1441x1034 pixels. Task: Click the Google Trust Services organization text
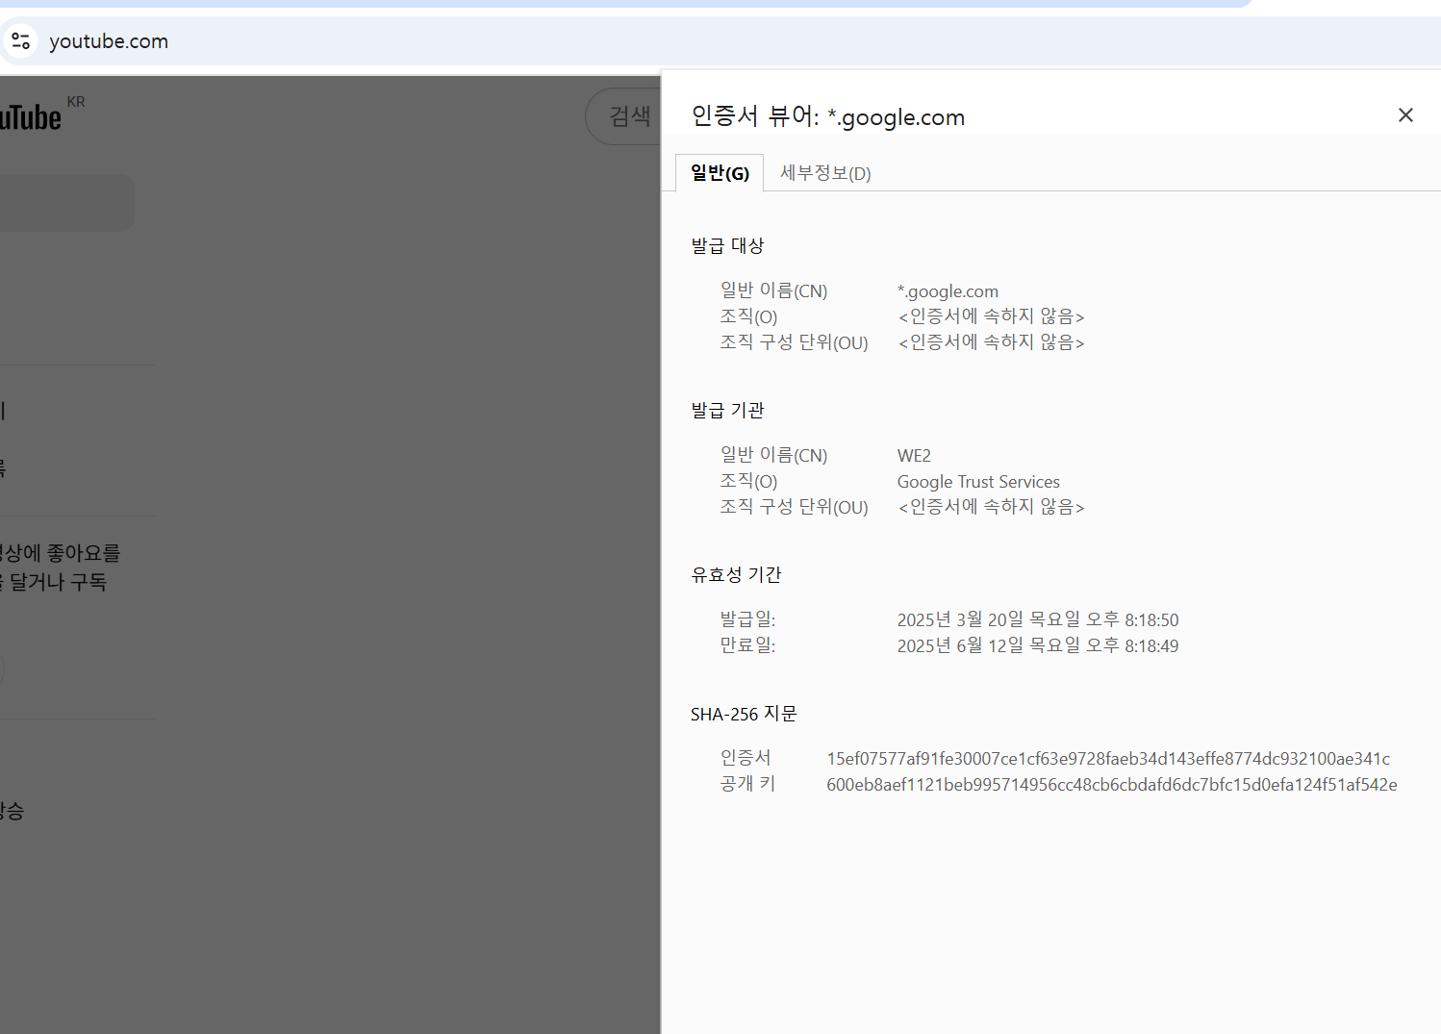[977, 481]
